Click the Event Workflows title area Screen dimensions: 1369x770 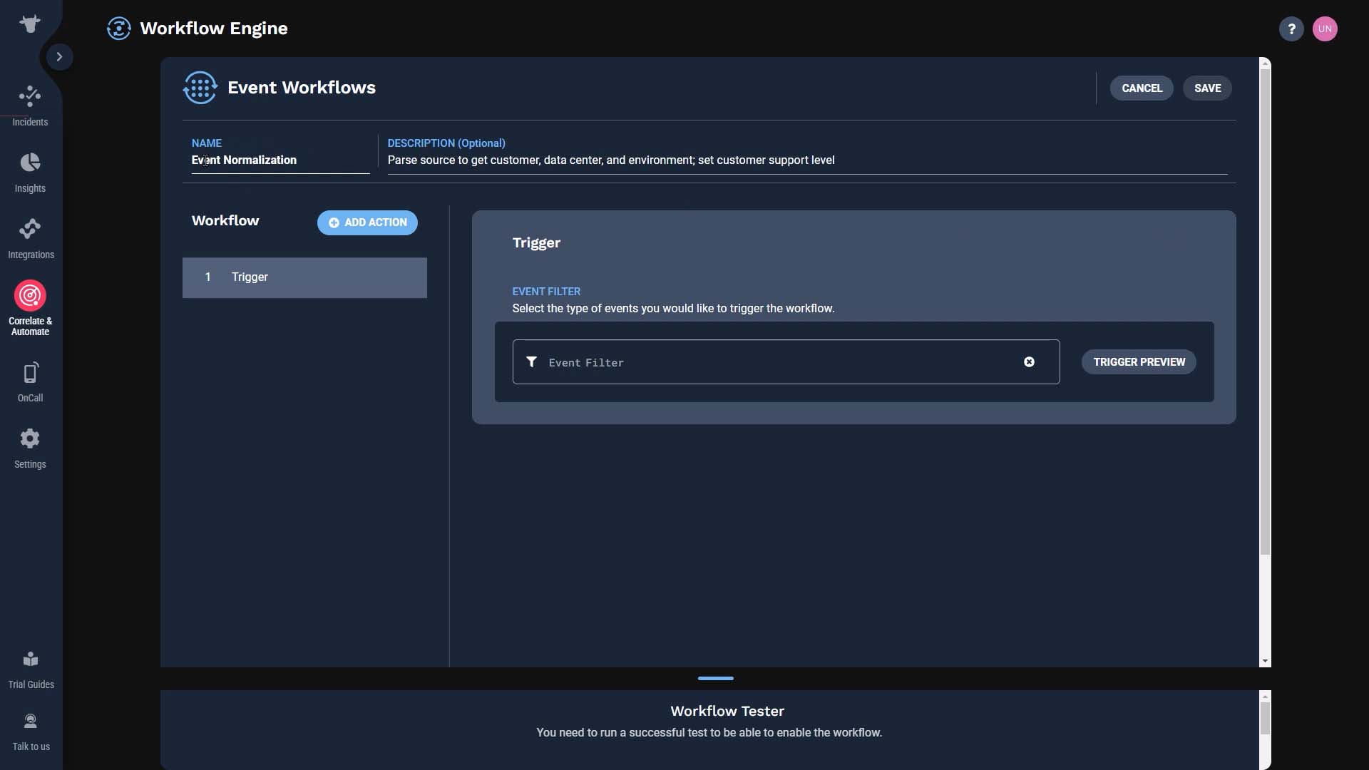(301, 88)
